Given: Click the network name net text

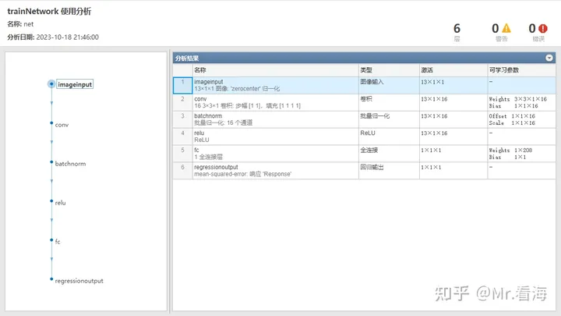Looking at the screenshot, I should click(x=29, y=24).
